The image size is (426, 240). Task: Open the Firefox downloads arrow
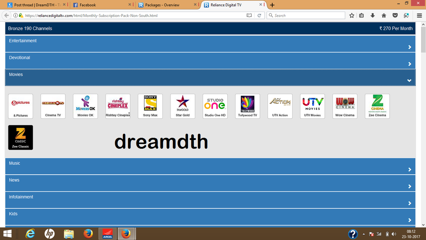coord(373,15)
